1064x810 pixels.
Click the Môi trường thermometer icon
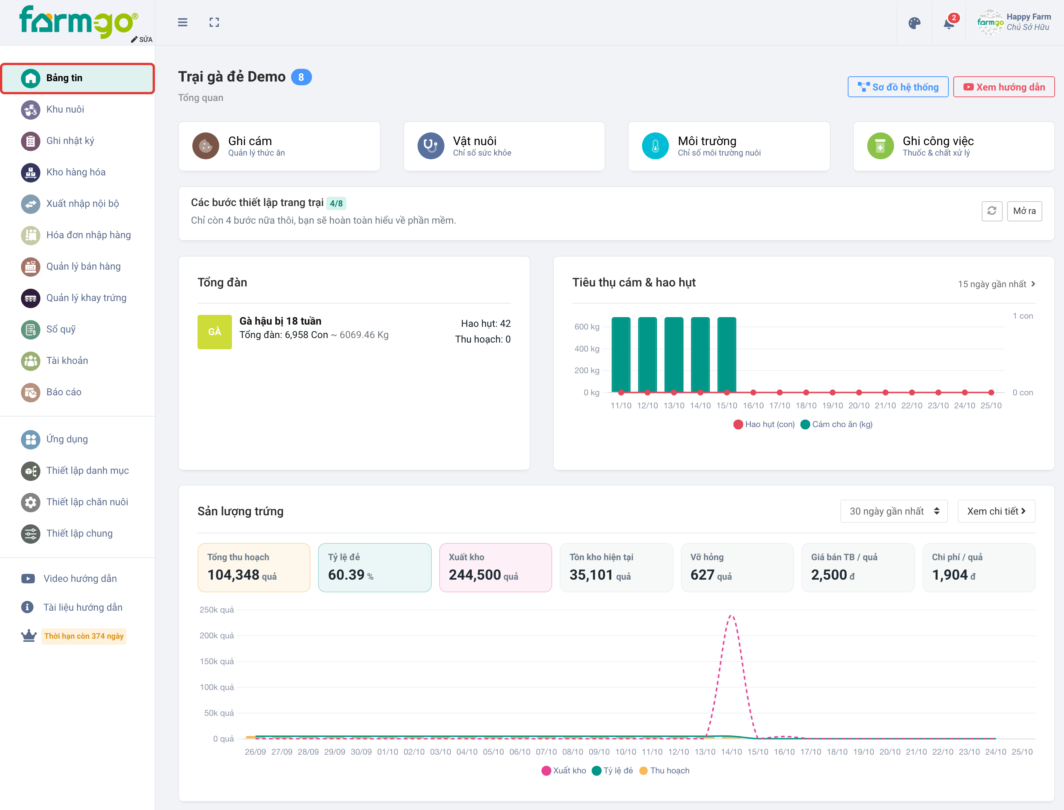(655, 145)
